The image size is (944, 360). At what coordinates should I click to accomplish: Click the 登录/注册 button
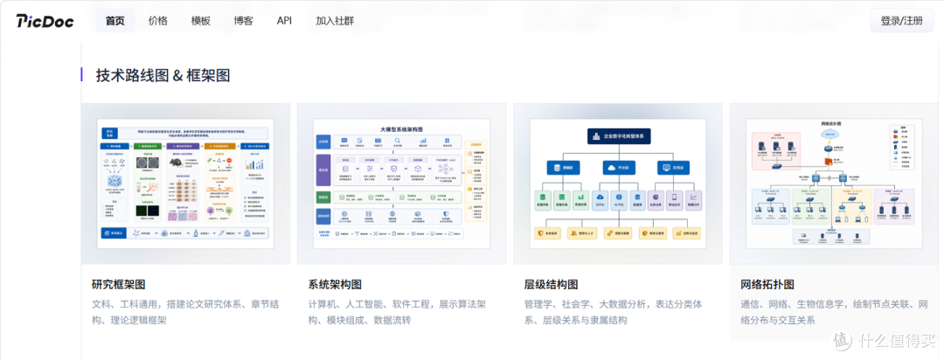pyautogui.click(x=901, y=21)
